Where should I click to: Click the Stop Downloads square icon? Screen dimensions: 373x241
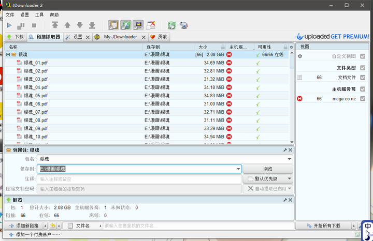tap(34, 25)
